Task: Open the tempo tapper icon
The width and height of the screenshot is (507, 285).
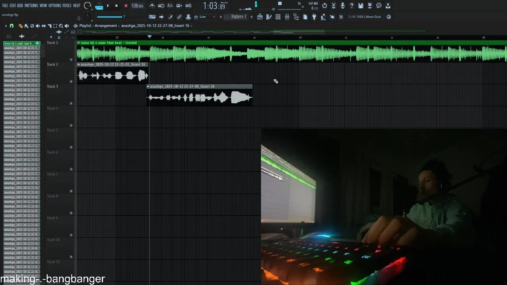Action: (x=323, y=17)
